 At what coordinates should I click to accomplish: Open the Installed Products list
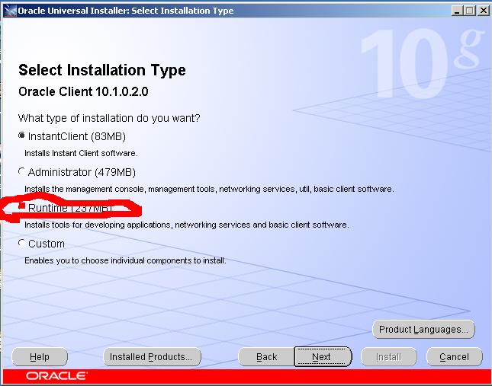[152, 356]
